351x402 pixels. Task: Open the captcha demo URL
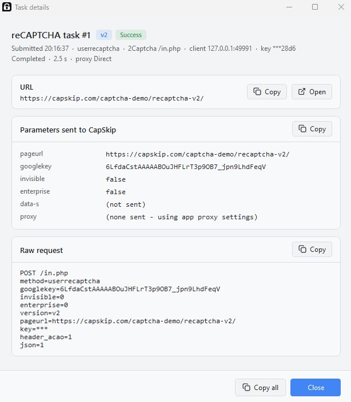(312, 92)
